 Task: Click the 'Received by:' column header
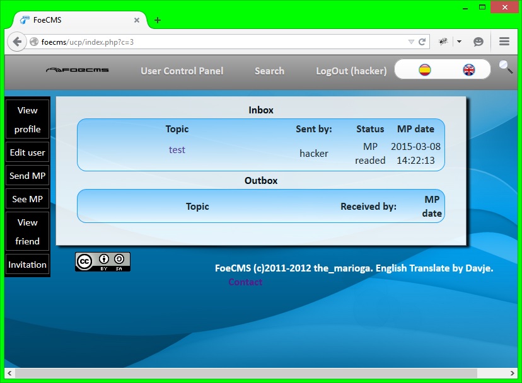[x=368, y=207]
